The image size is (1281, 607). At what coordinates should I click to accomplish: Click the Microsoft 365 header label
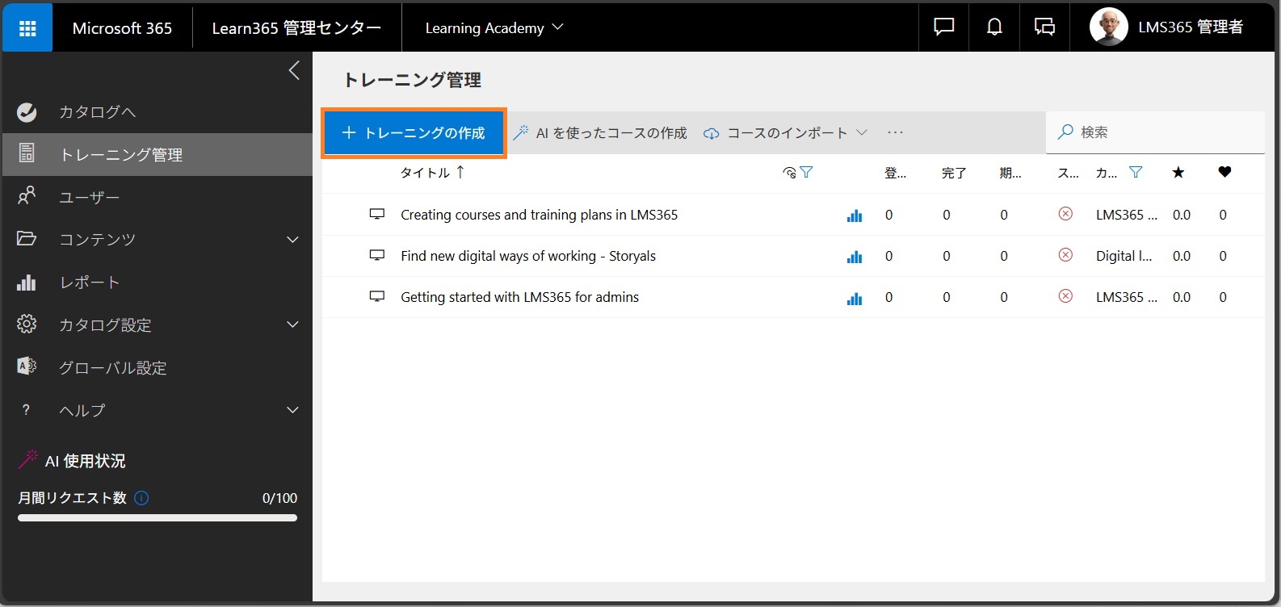[x=122, y=27]
